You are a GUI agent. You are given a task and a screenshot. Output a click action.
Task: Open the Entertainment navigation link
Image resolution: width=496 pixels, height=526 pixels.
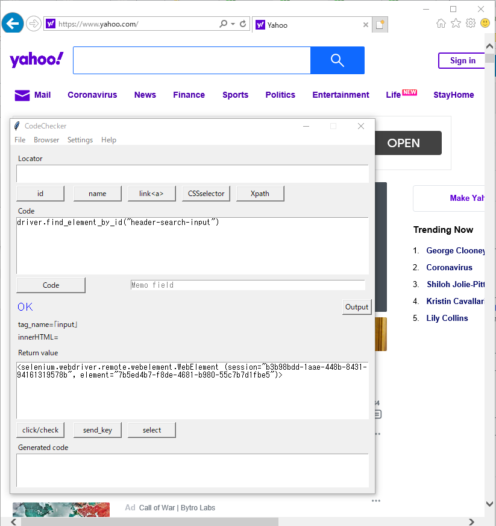coord(341,95)
